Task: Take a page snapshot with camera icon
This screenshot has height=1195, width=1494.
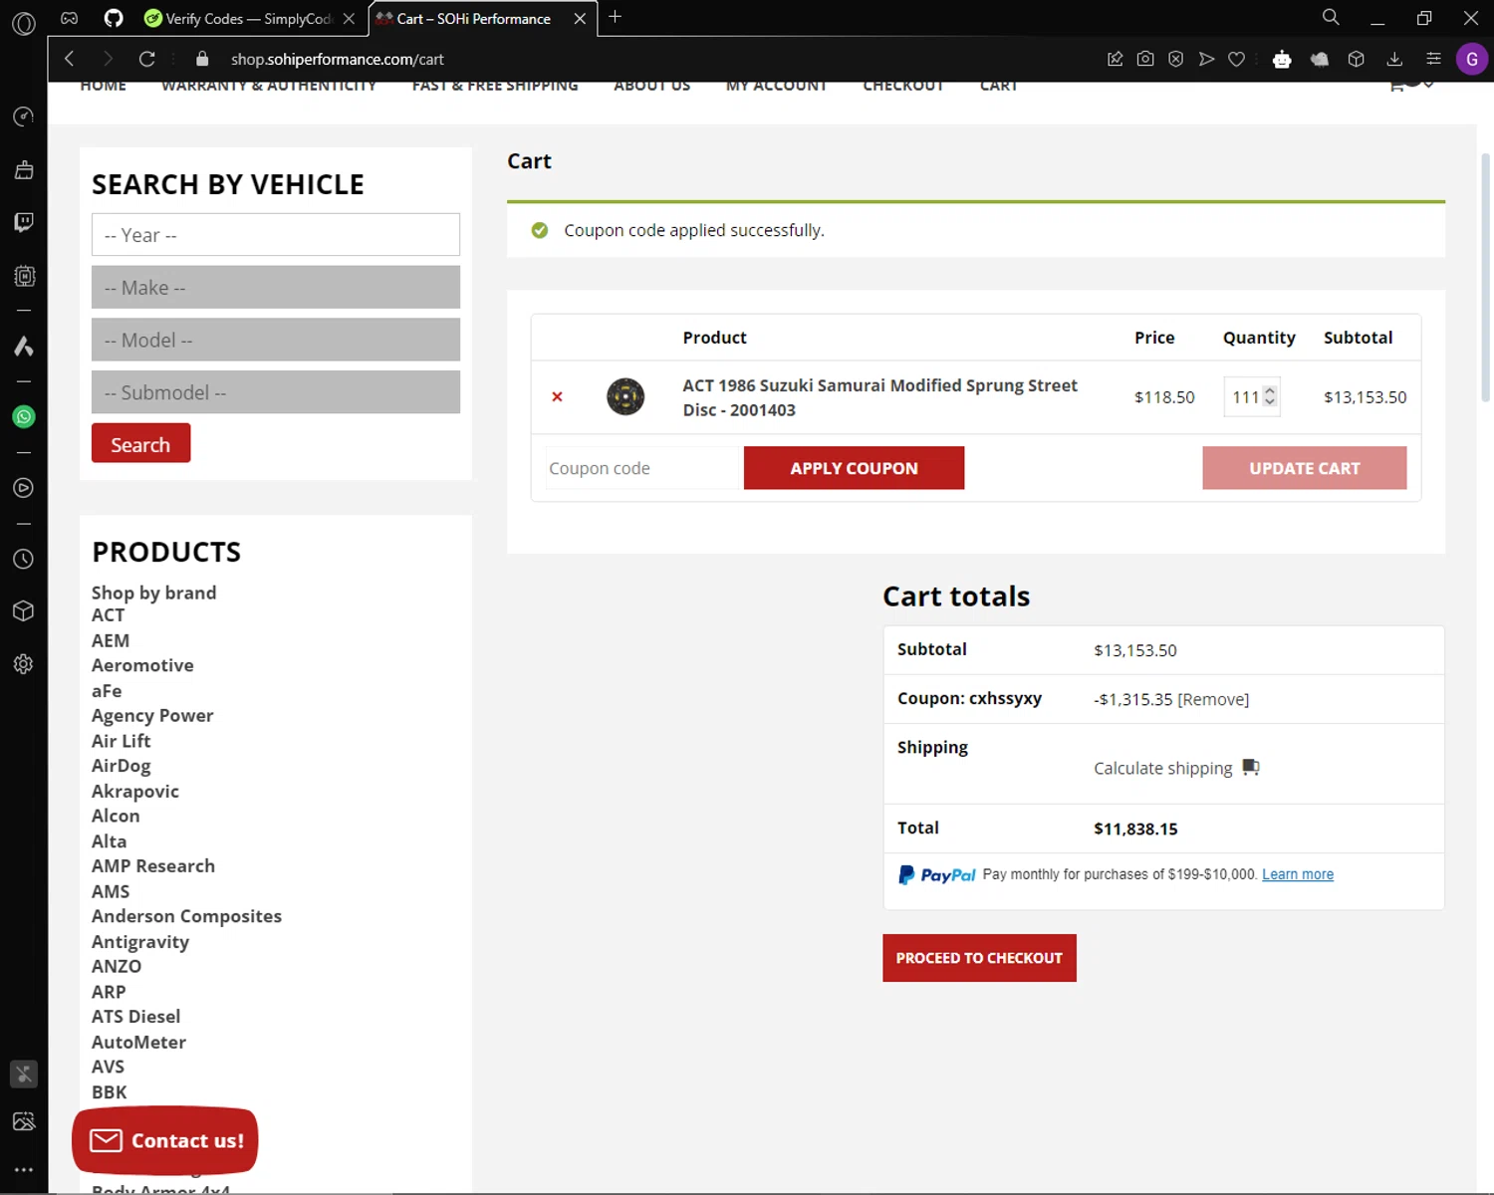Action: (x=1145, y=59)
